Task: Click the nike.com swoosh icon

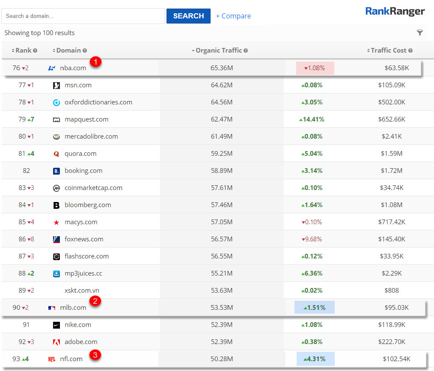Action: coord(56,325)
